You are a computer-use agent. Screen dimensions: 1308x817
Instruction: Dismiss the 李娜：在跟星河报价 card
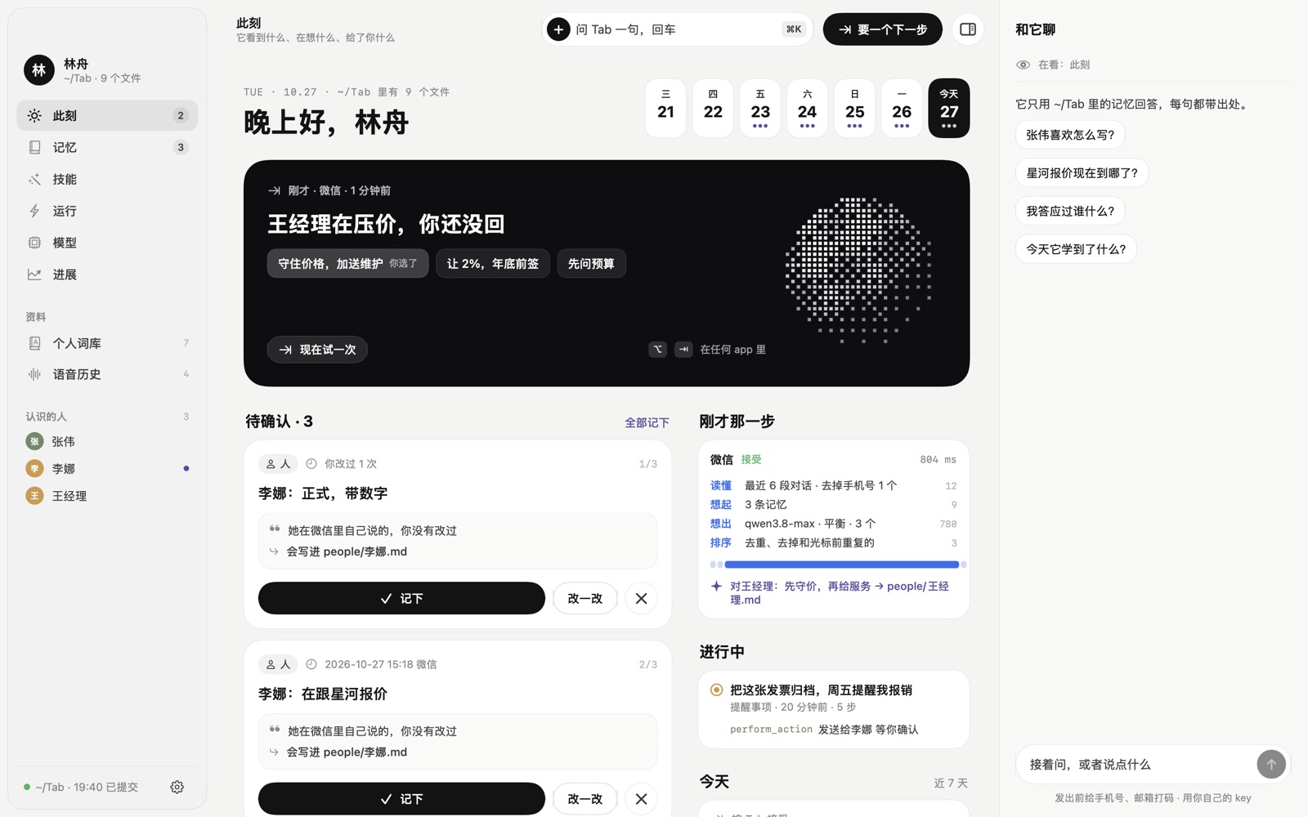point(641,799)
